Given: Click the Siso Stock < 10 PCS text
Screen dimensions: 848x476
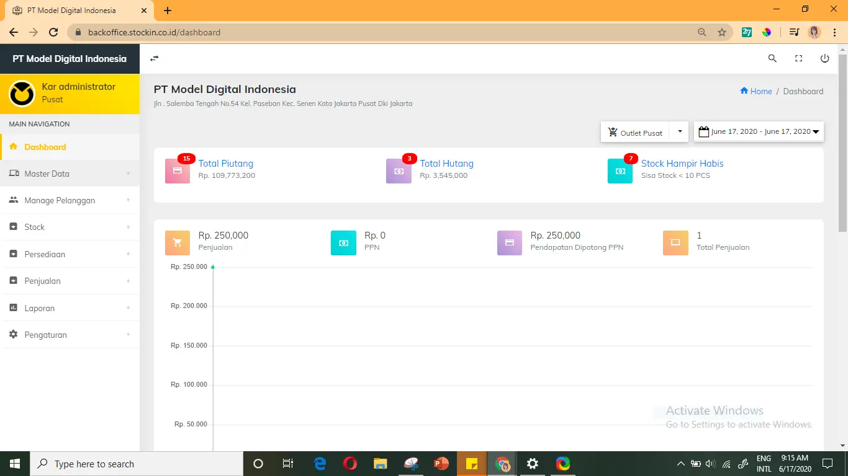Looking at the screenshot, I should point(675,175).
